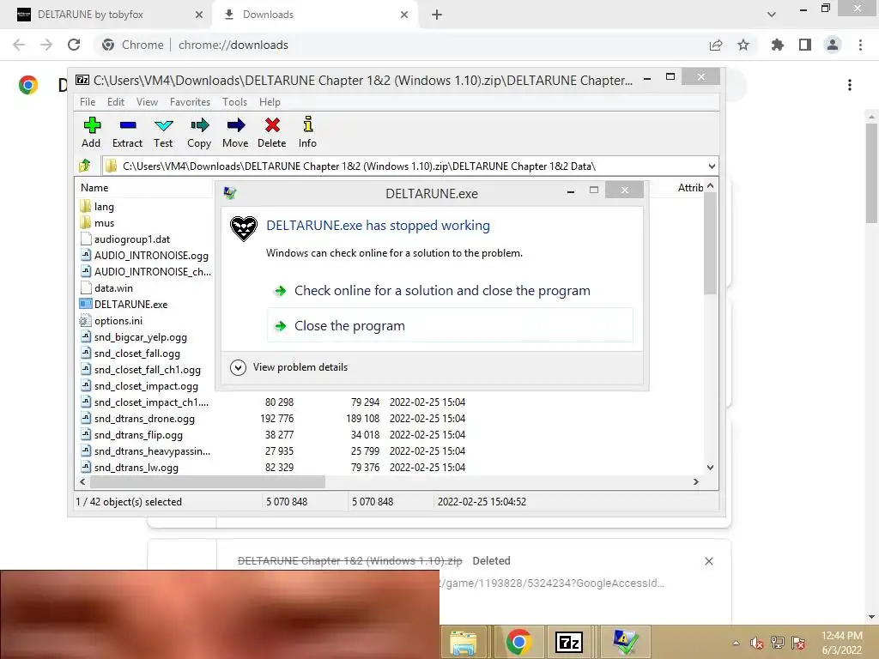Choose Close the program
This screenshot has height=659, width=879.
click(x=450, y=325)
